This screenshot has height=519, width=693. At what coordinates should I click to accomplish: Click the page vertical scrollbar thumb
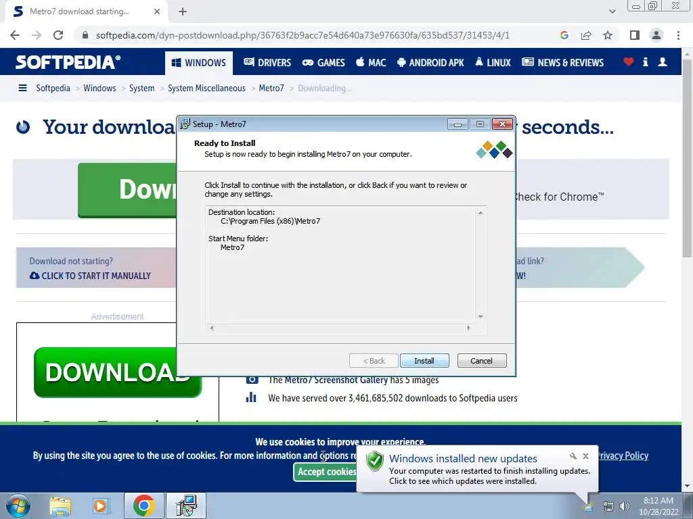pos(688,158)
